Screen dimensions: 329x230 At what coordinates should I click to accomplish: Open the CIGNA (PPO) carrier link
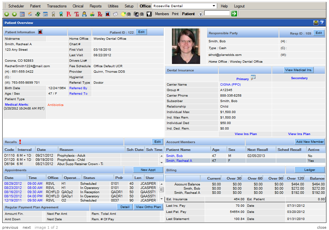(230, 85)
